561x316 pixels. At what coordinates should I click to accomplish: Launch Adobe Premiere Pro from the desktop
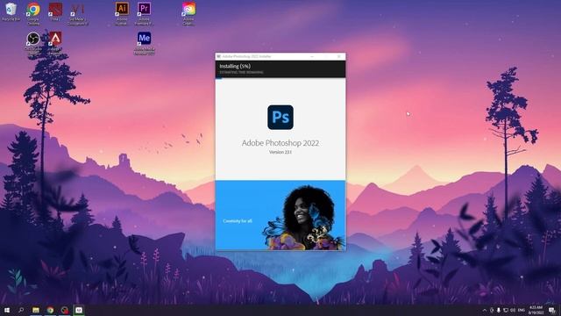pyautogui.click(x=144, y=14)
